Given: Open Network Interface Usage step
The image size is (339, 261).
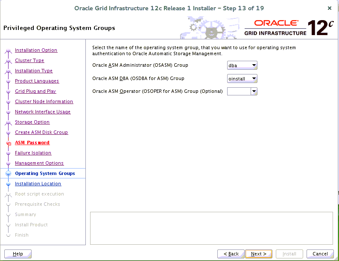Looking at the screenshot, I should pyautogui.click(x=43, y=112).
